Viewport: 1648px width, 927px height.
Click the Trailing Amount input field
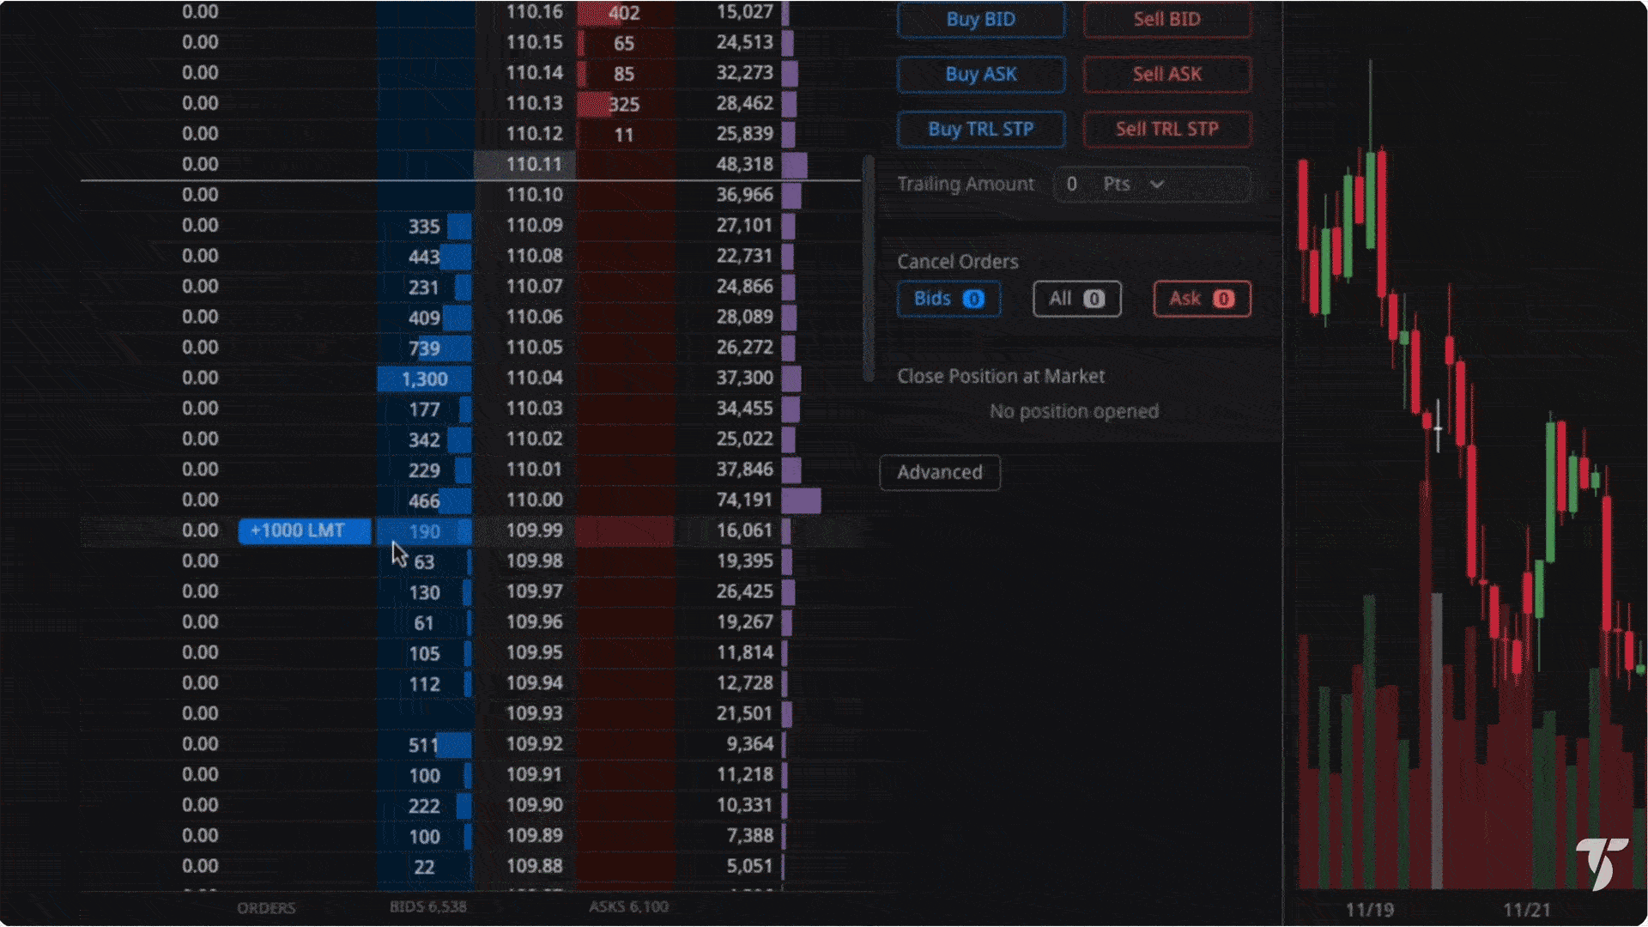pyautogui.click(x=1073, y=185)
